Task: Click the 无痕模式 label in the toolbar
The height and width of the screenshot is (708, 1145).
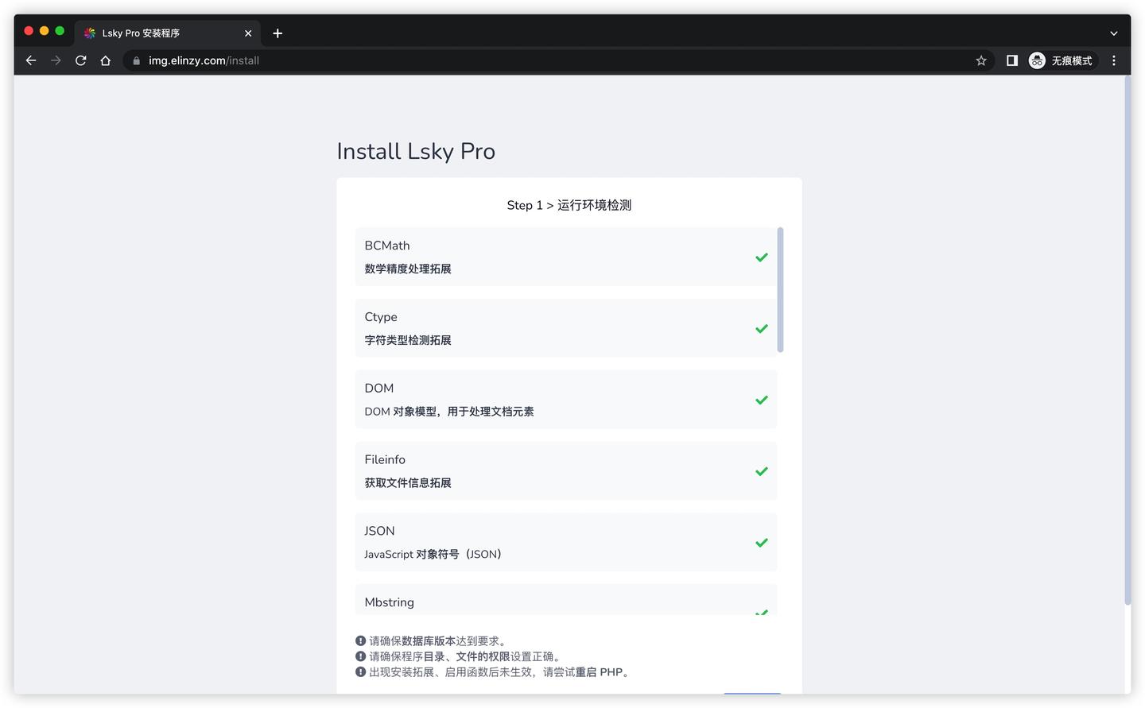Action: (x=1072, y=60)
